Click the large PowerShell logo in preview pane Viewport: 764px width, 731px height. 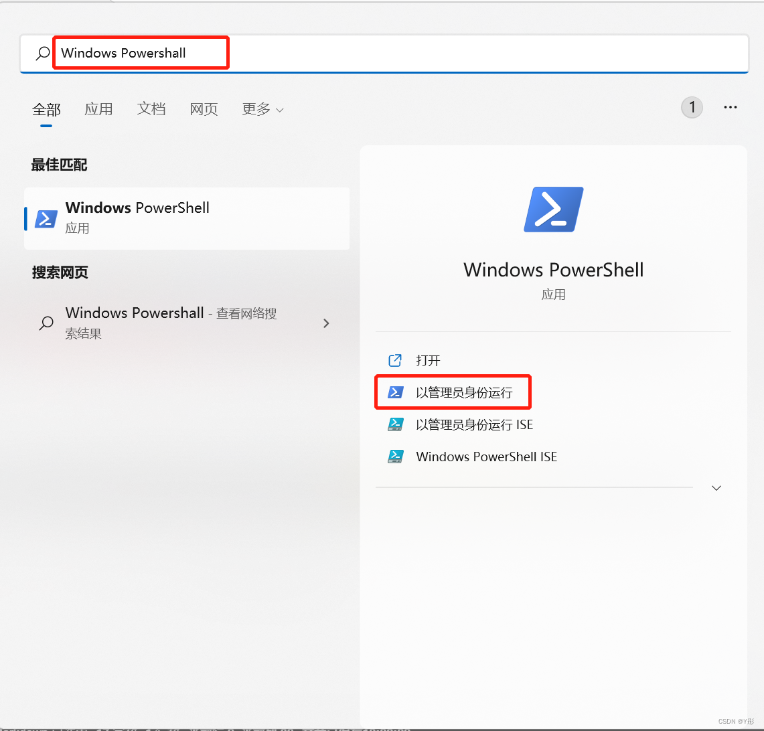[x=553, y=209]
